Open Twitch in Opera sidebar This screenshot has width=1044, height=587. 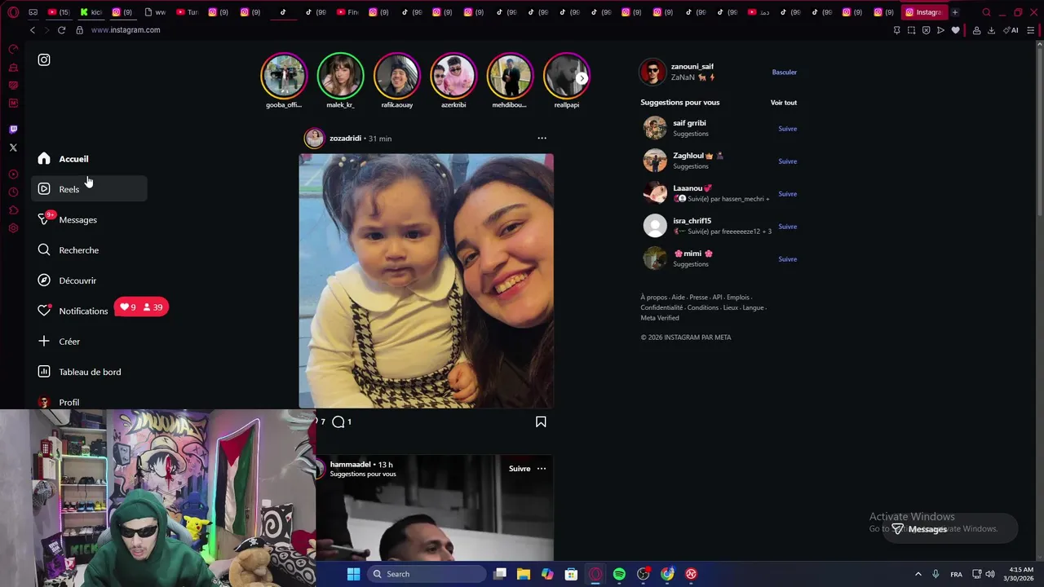click(x=13, y=130)
